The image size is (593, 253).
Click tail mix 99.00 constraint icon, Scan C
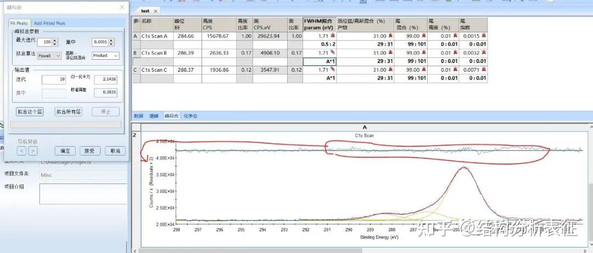pyautogui.click(x=424, y=70)
